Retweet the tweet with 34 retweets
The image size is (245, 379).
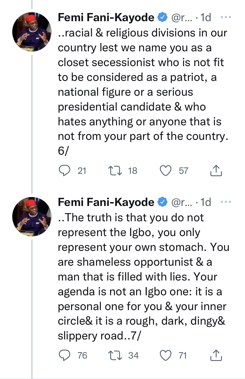(115, 355)
